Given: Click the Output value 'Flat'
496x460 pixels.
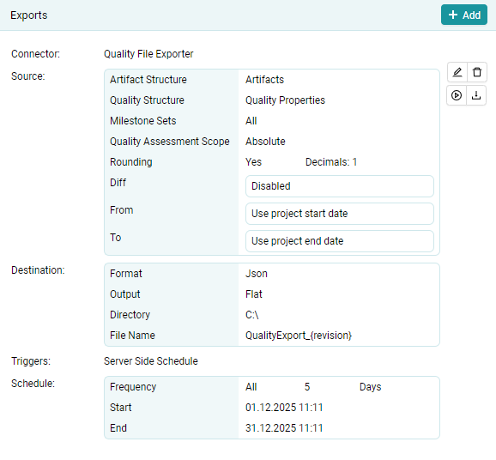Looking at the screenshot, I should pyautogui.click(x=254, y=294).
